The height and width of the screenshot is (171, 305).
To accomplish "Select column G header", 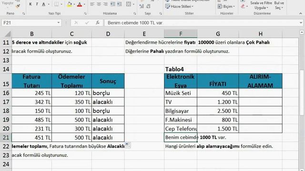I will 218,34.
